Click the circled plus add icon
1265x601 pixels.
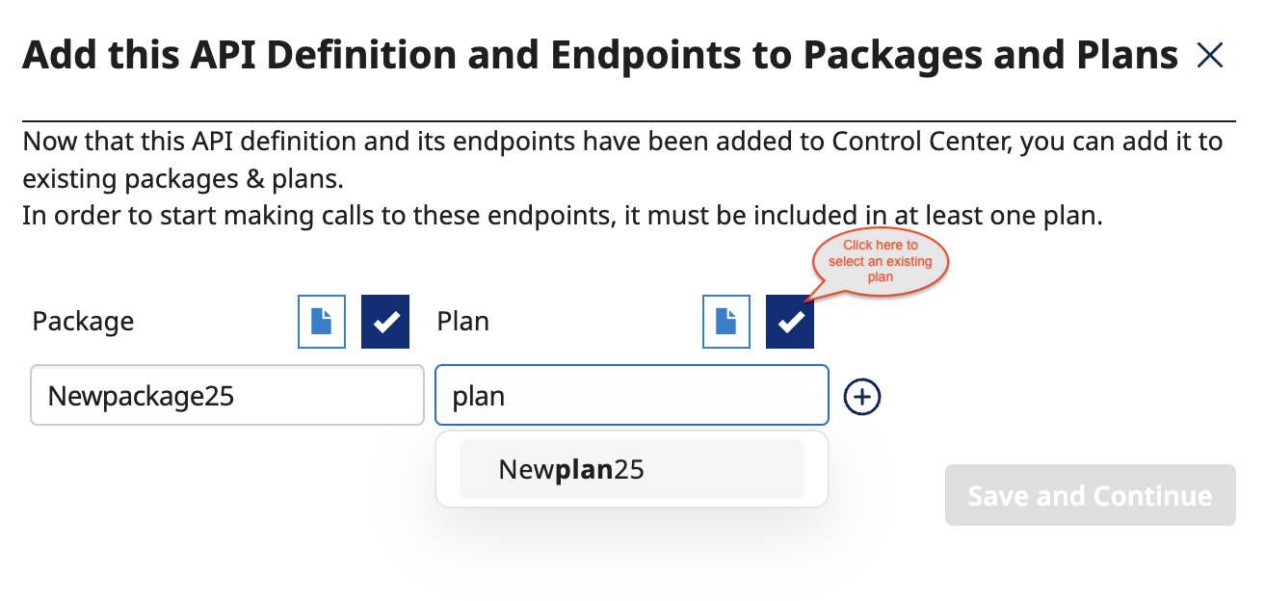coord(862,396)
